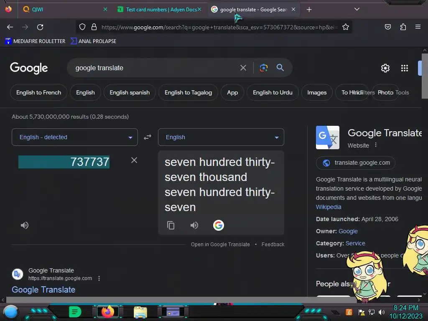Submit search with magnifier icon
Screen dimensions: 428x321
[x=280, y=68]
